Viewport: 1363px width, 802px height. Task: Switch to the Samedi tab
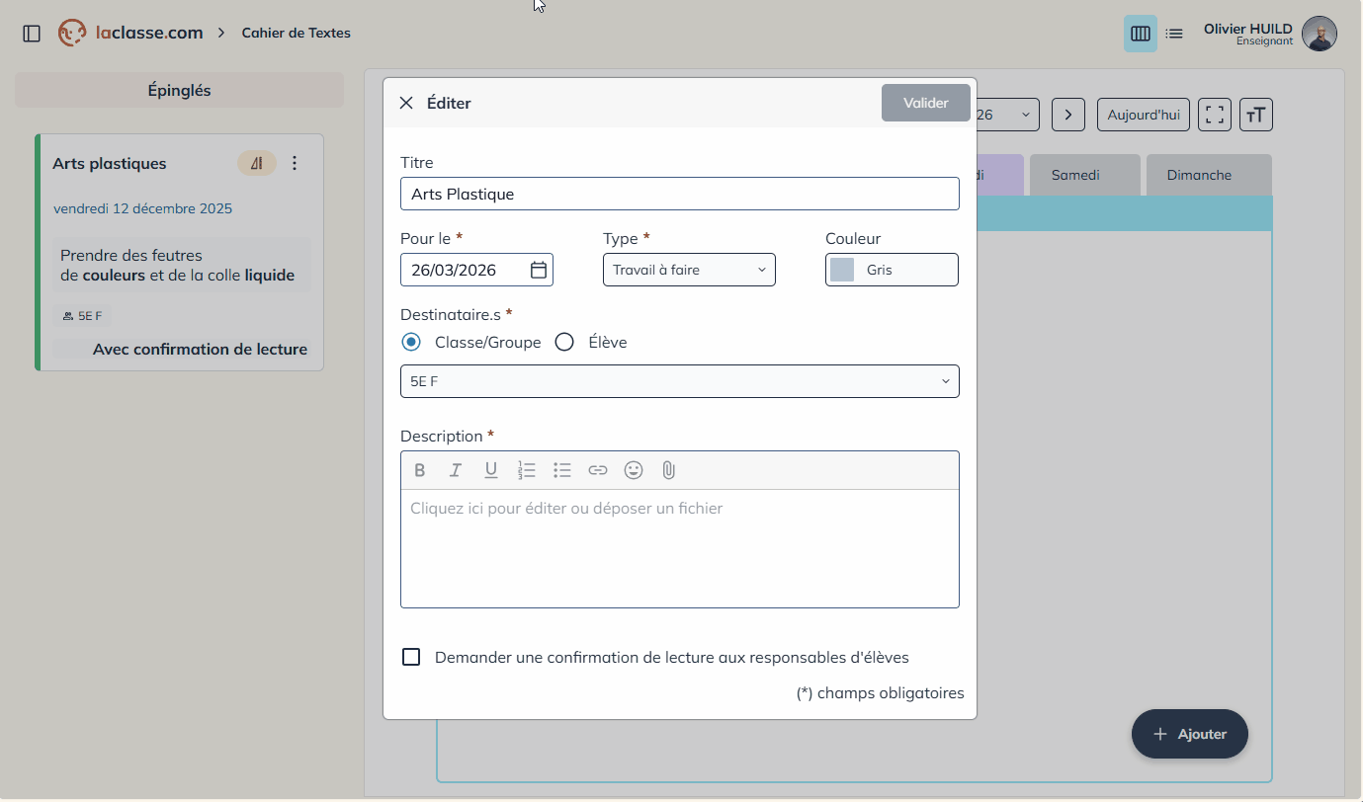pyautogui.click(x=1074, y=175)
